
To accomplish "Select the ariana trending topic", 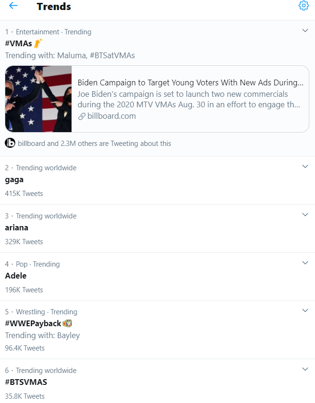I will 16,227.
